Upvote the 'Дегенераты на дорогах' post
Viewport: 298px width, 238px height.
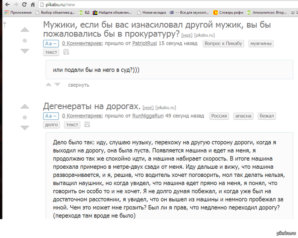[25, 107]
